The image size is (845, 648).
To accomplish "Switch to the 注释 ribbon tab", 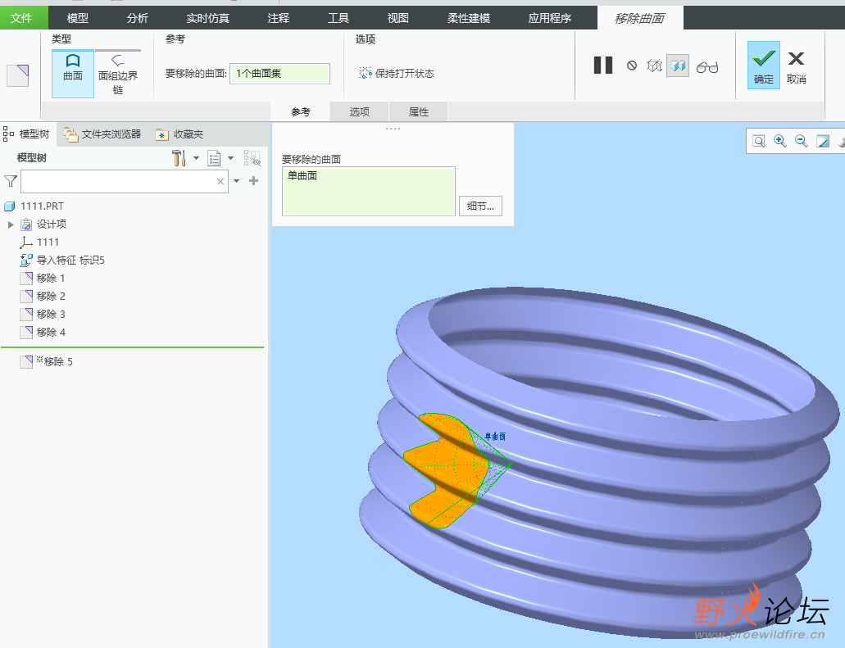I will (x=279, y=18).
